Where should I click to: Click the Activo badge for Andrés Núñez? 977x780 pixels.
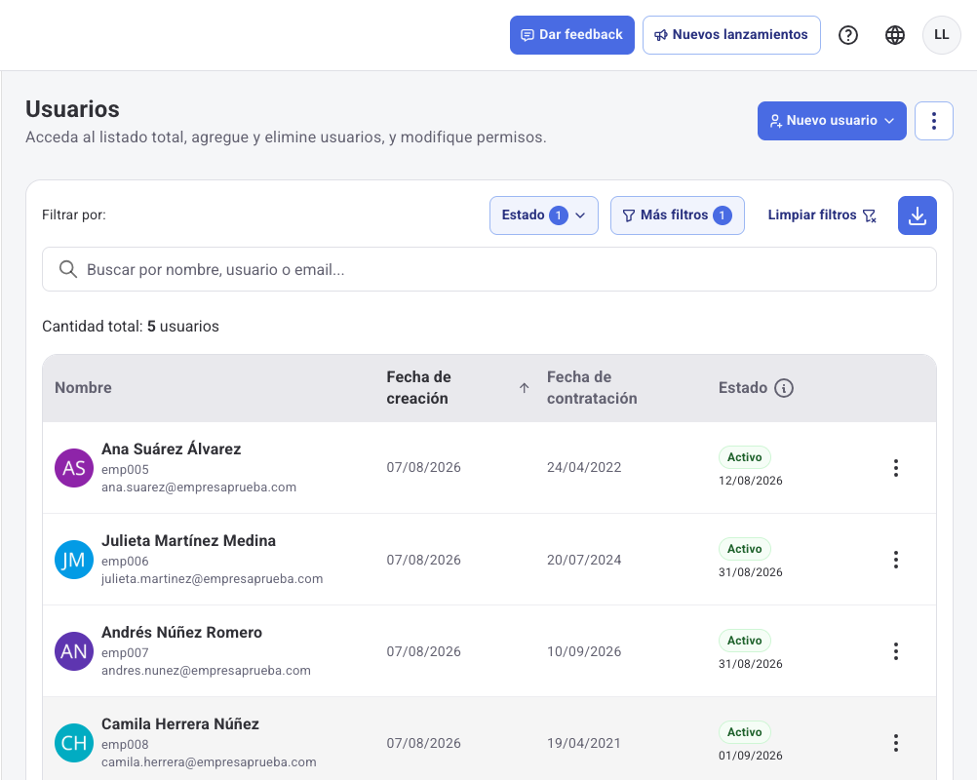(745, 641)
